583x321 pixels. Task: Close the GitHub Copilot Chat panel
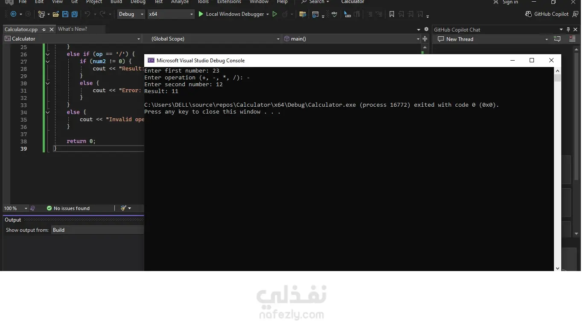[576, 29]
